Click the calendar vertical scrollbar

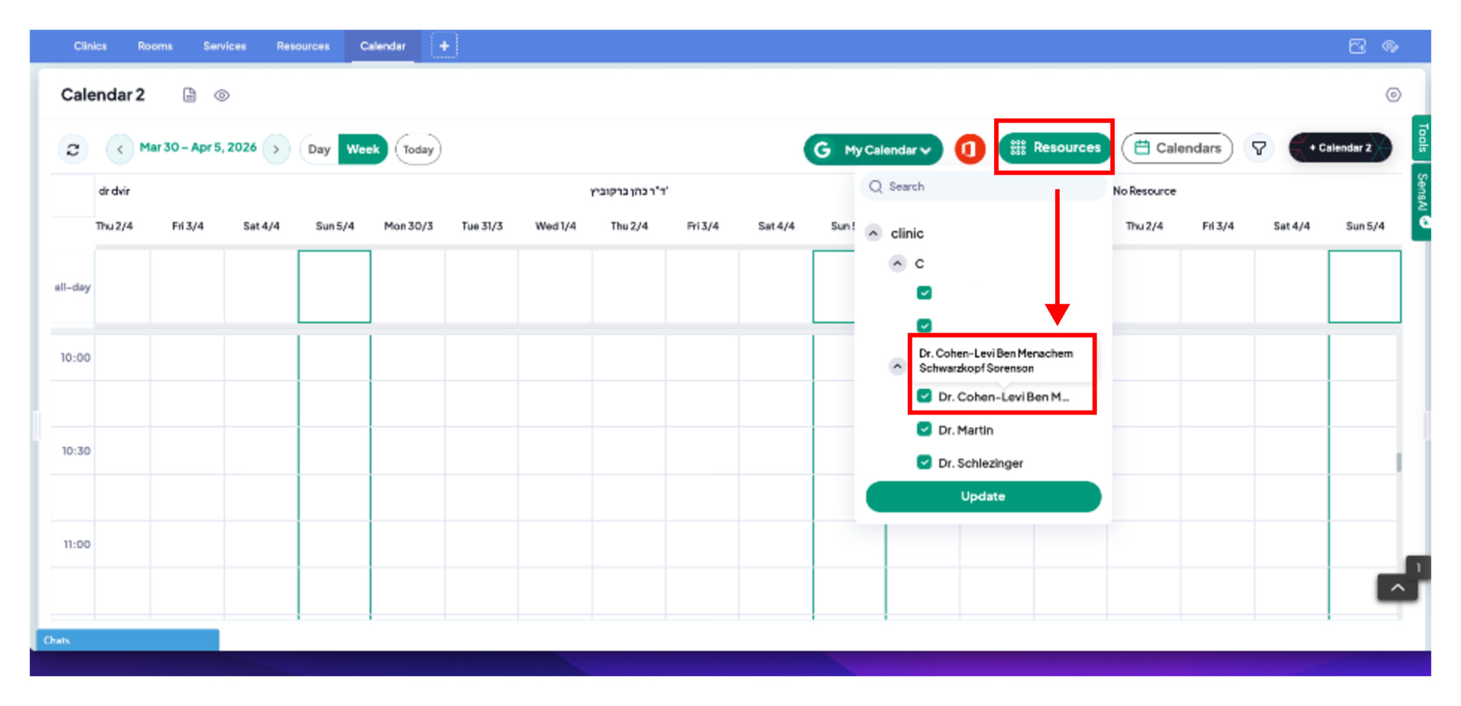point(1398,462)
